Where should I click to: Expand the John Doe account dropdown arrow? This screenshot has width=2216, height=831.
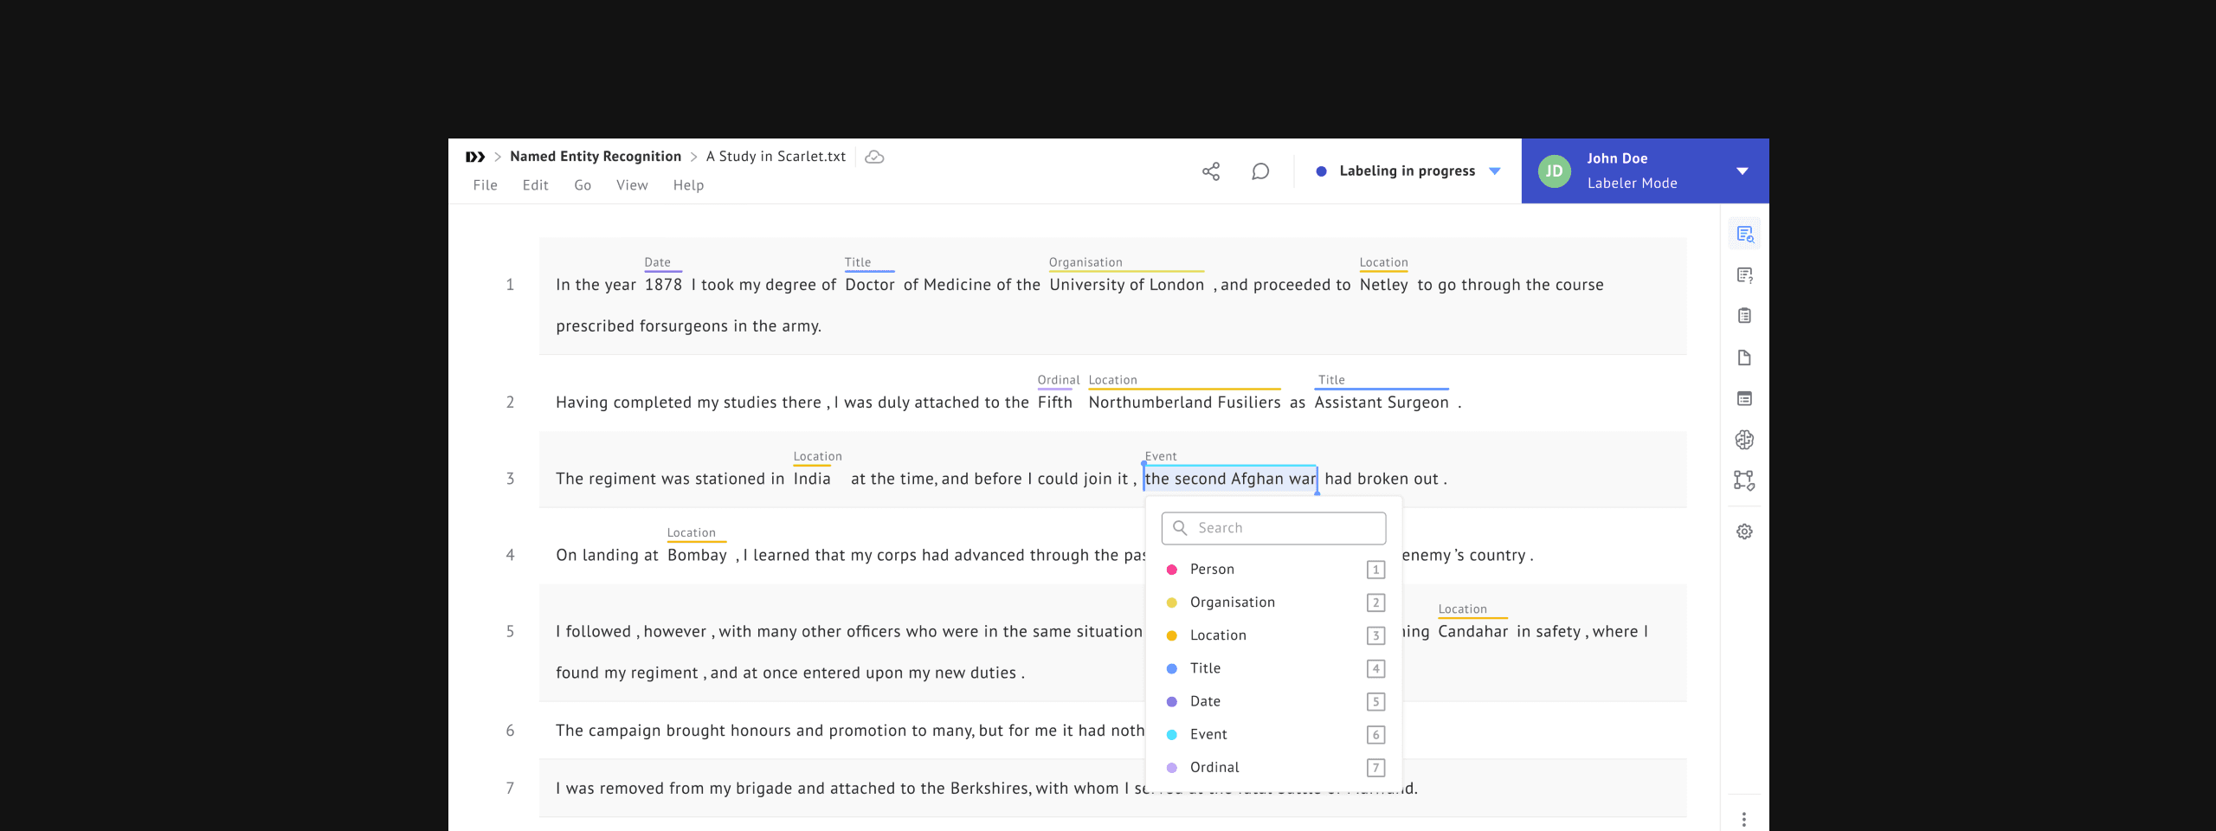click(1743, 171)
